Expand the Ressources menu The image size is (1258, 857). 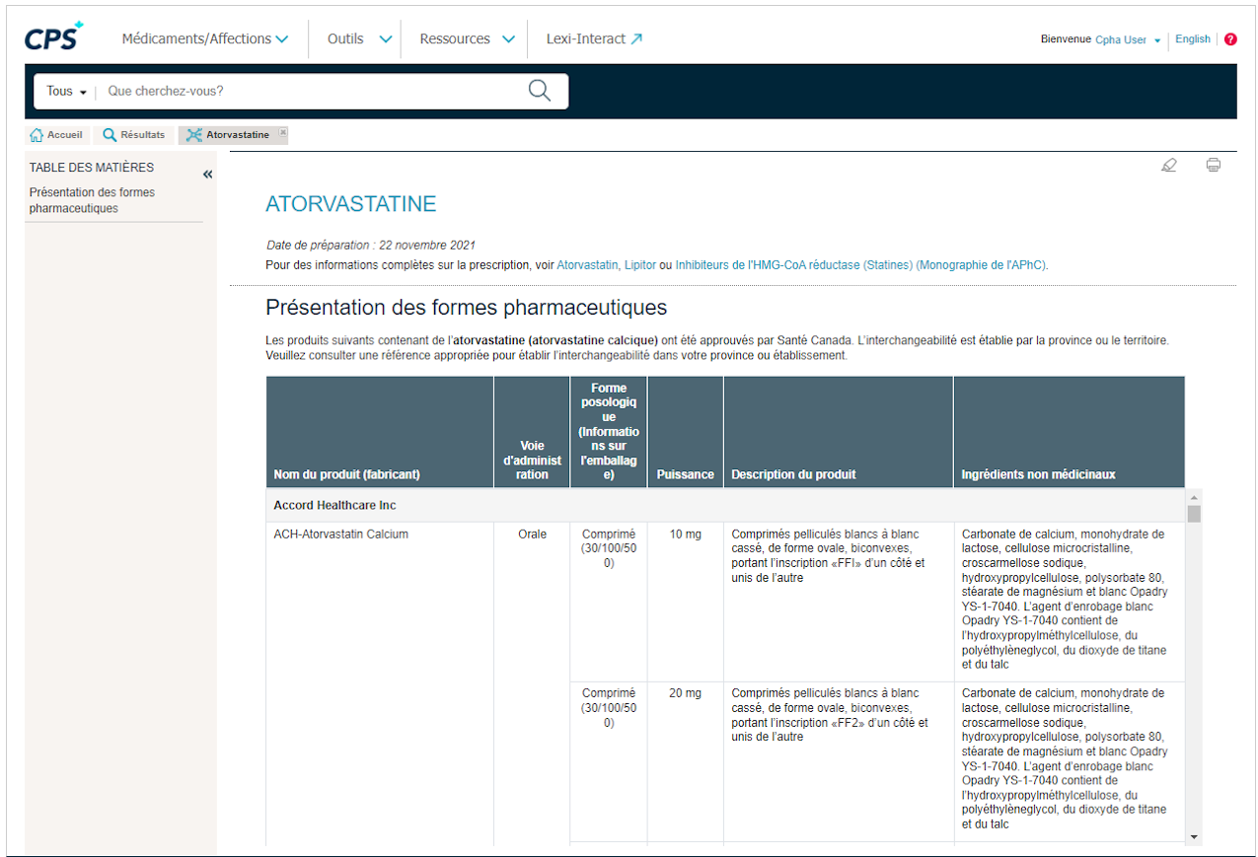click(467, 38)
